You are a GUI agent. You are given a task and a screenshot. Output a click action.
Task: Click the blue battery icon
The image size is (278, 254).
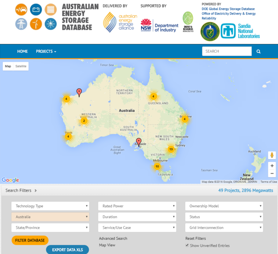click(36, 10)
